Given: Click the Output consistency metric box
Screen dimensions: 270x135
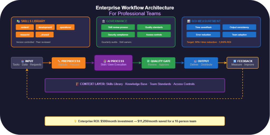Looking at the screenshot, I should [x=239, y=27].
